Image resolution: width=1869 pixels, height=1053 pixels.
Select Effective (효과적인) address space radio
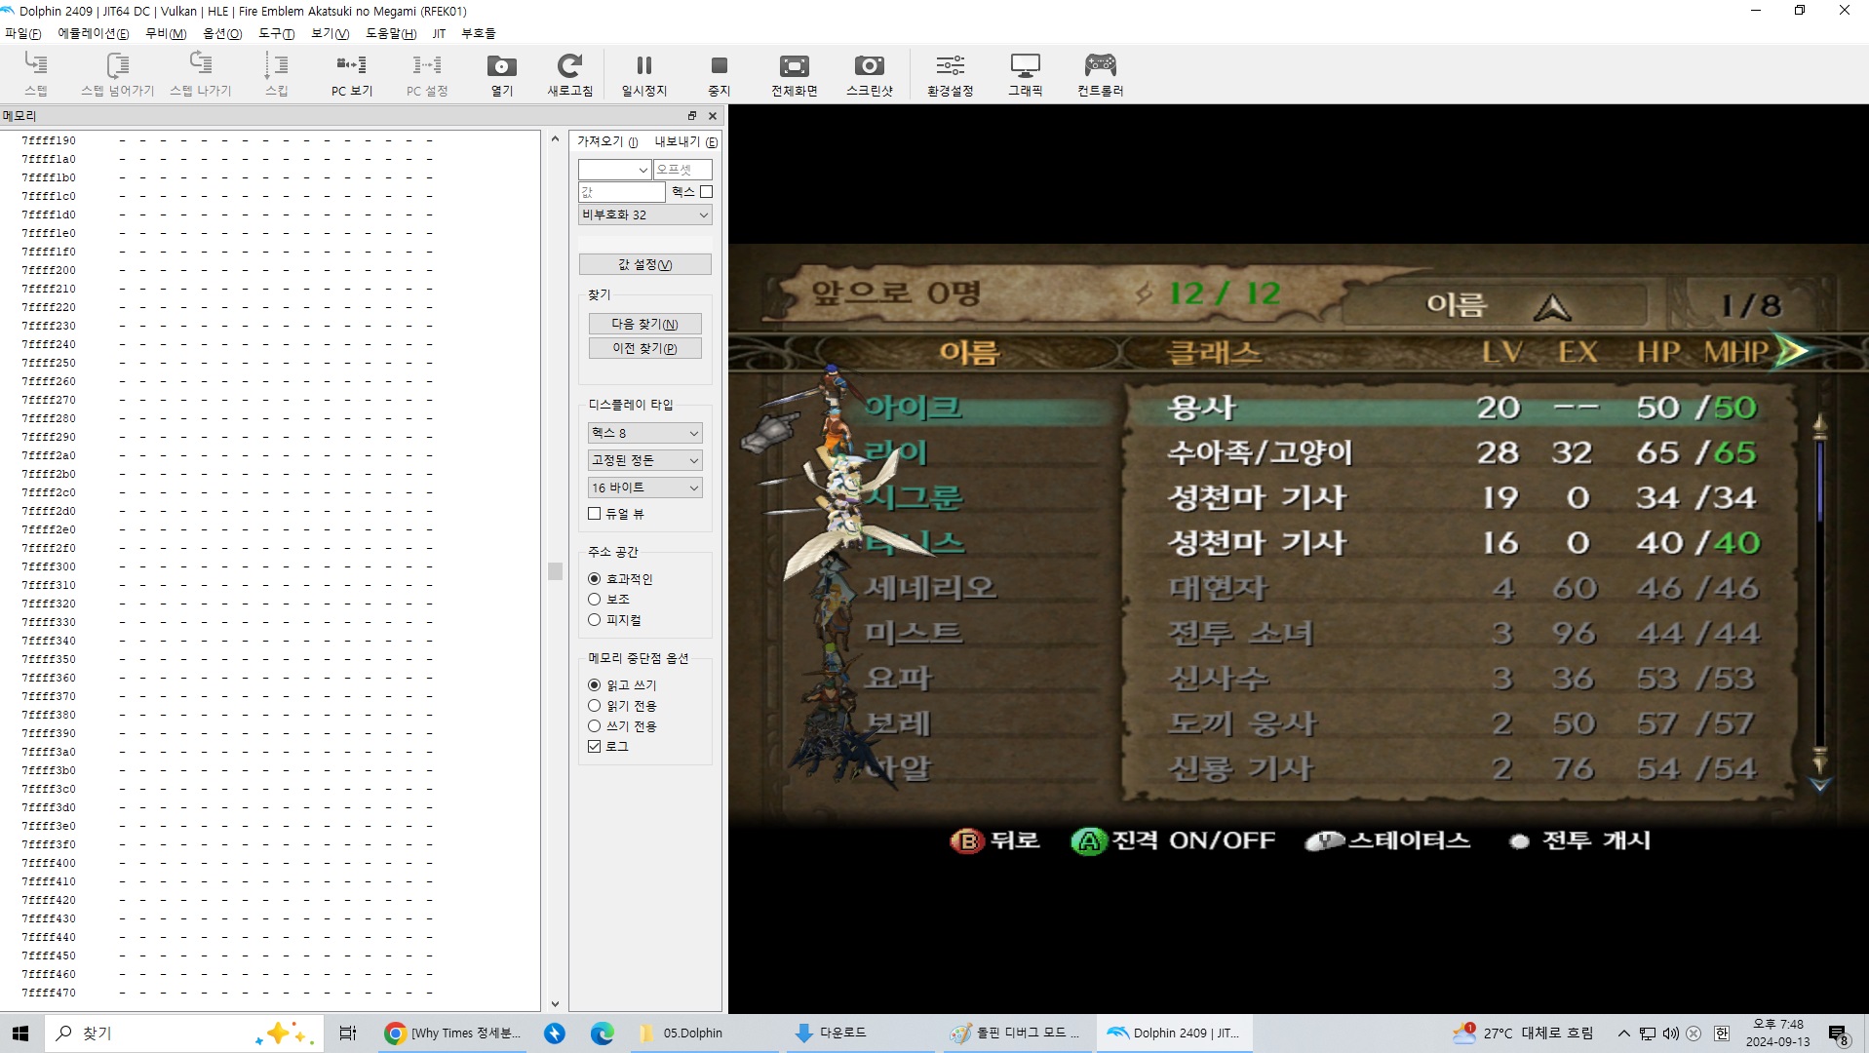594,579
